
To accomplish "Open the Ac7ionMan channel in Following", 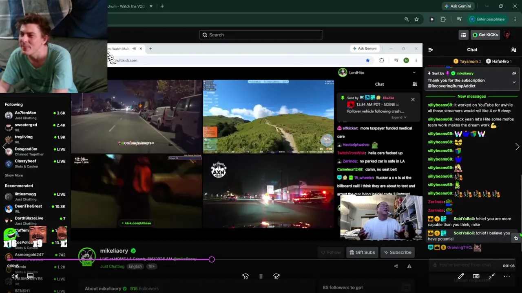I will click(x=35, y=115).
